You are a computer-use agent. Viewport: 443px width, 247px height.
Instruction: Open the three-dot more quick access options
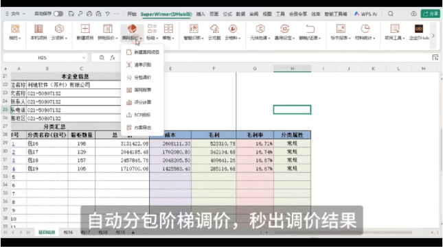click(x=116, y=14)
